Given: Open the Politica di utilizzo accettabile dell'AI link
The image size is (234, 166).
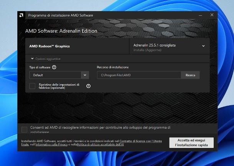Looking at the screenshot, I should click(100, 144).
